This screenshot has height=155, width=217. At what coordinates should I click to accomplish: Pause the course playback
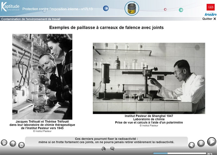pos(201,143)
